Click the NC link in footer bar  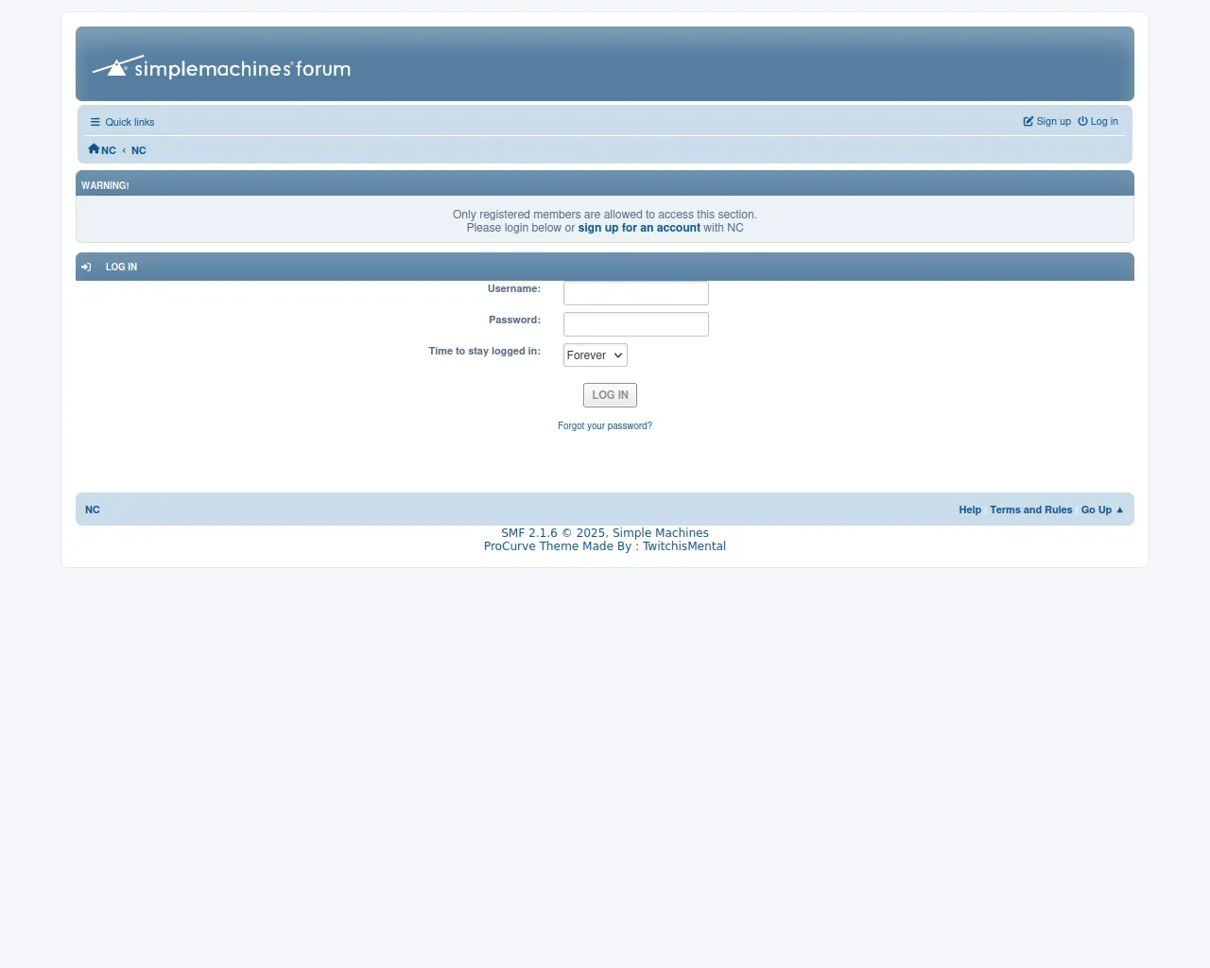(93, 510)
